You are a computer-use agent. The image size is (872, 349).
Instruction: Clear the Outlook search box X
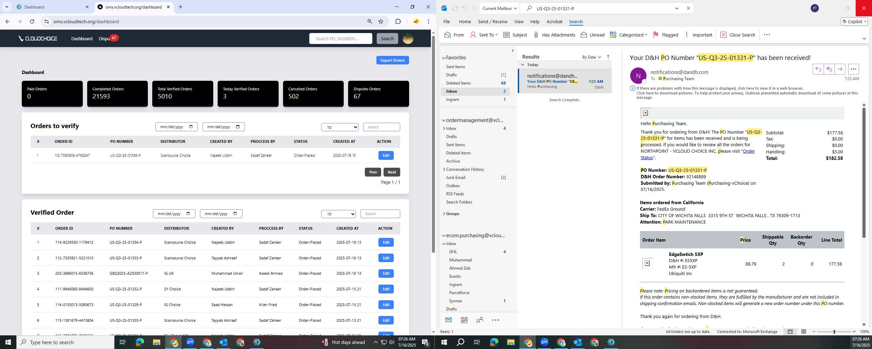[688, 8]
